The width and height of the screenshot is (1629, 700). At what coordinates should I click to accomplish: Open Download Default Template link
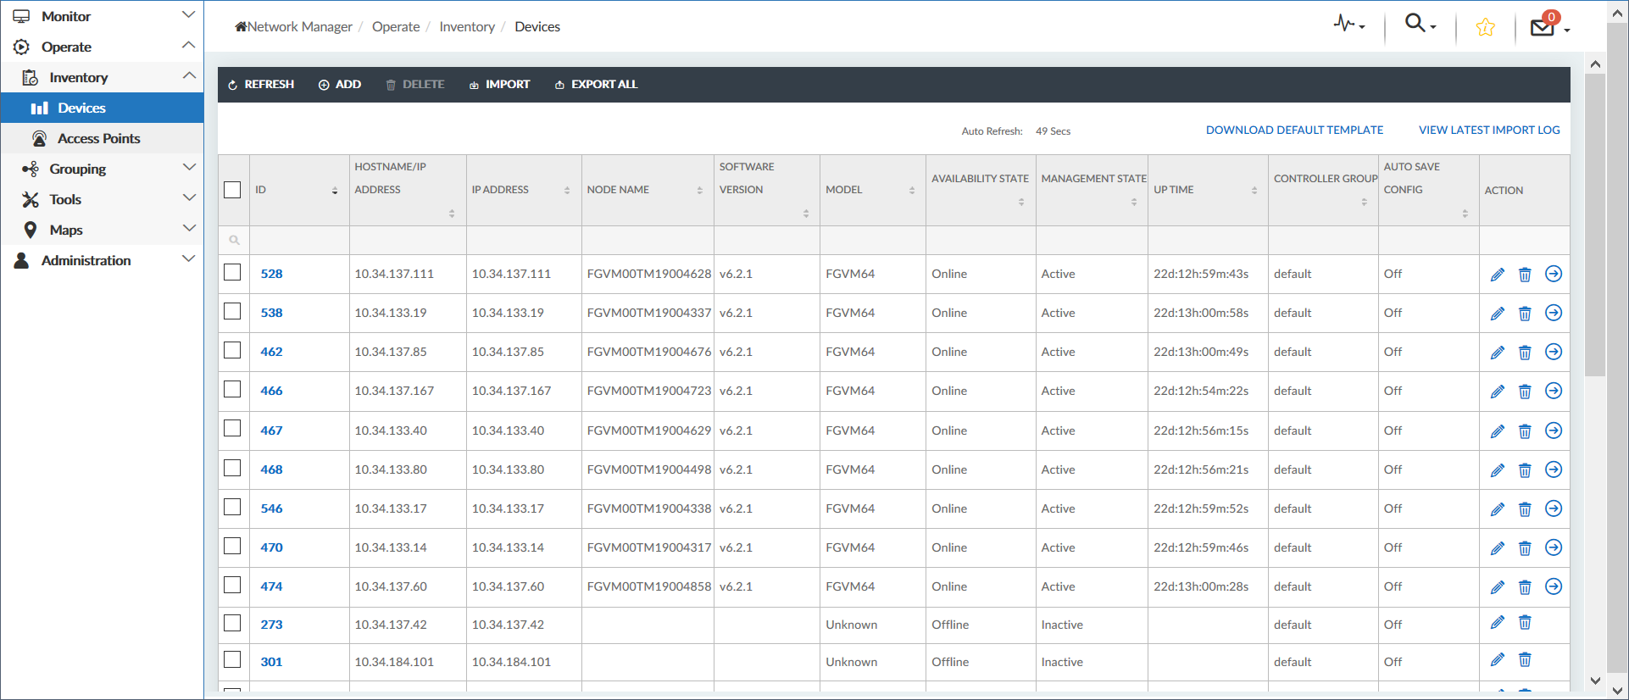pos(1294,131)
